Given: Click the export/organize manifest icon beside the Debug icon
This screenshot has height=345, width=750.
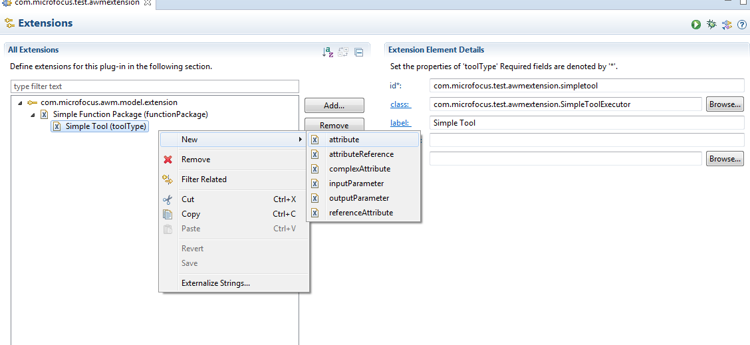Looking at the screenshot, I should coord(727,25).
